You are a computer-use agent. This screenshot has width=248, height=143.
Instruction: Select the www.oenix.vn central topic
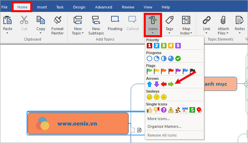pos(78,123)
